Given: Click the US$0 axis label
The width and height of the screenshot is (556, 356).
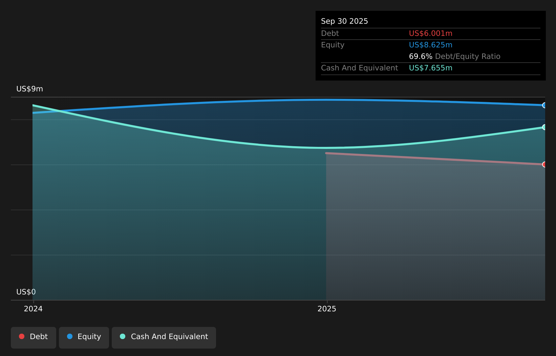Looking at the screenshot, I should (x=26, y=292).
